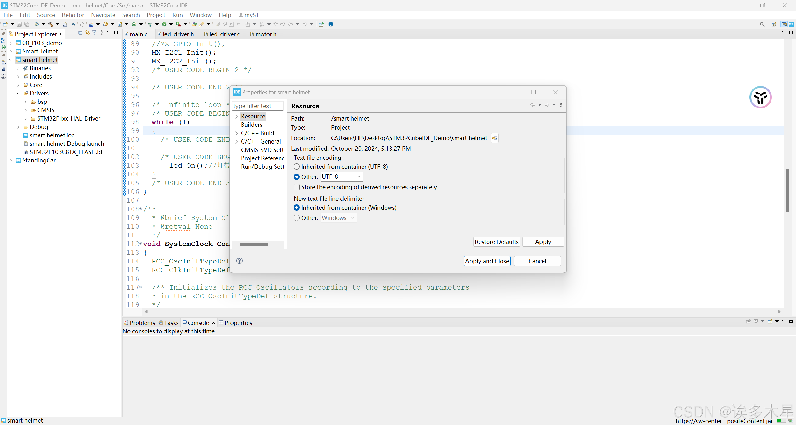Image resolution: width=796 pixels, height=425 pixels.
Task: Click the Project Explorer filter icon
Action: pyautogui.click(x=95, y=33)
